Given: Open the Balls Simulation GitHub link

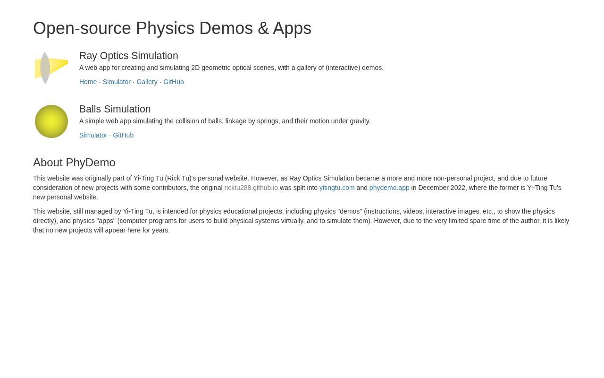Looking at the screenshot, I should [x=123, y=135].
